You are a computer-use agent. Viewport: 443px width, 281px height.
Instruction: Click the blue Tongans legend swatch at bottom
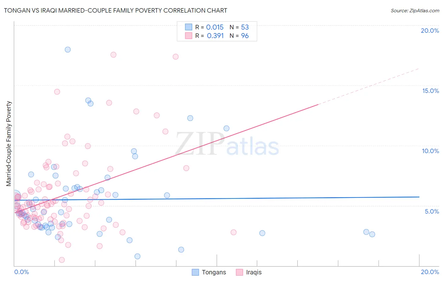195,272
